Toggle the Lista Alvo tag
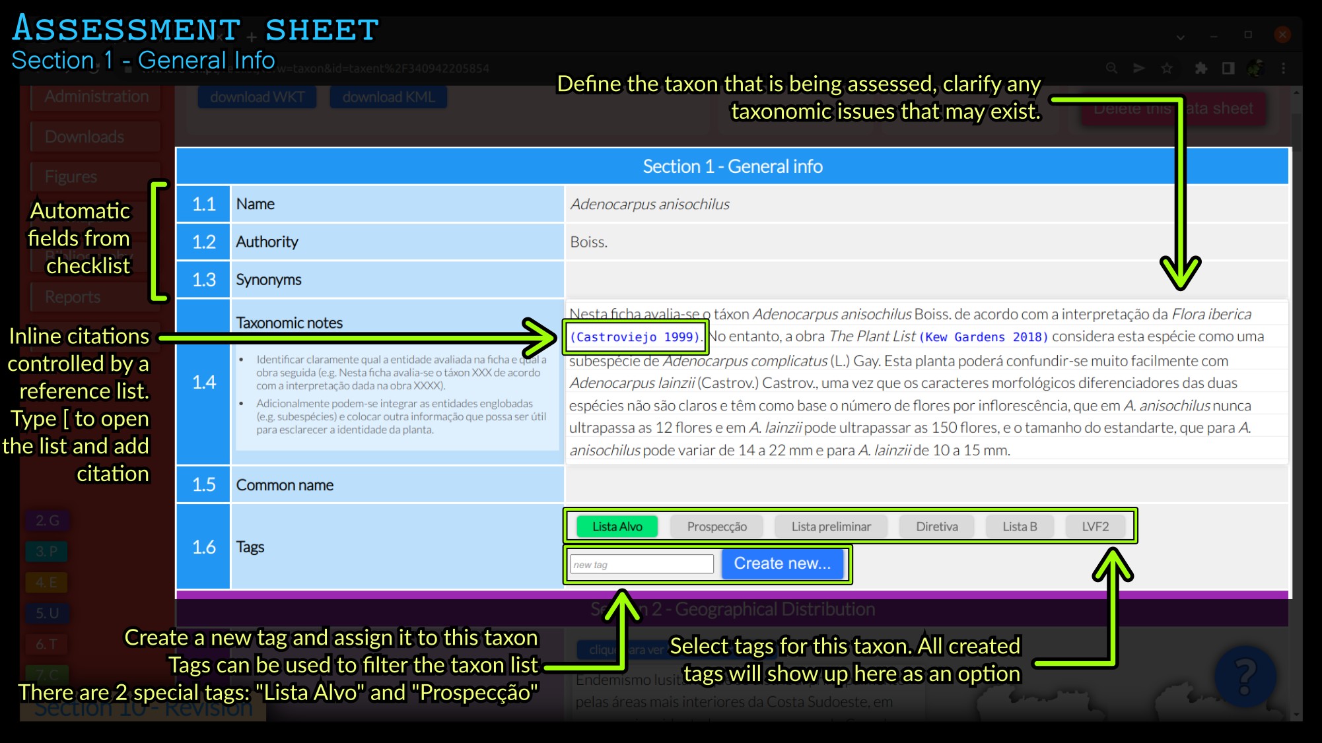Image resolution: width=1322 pixels, height=743 pixels. click(x=617, y=527)
